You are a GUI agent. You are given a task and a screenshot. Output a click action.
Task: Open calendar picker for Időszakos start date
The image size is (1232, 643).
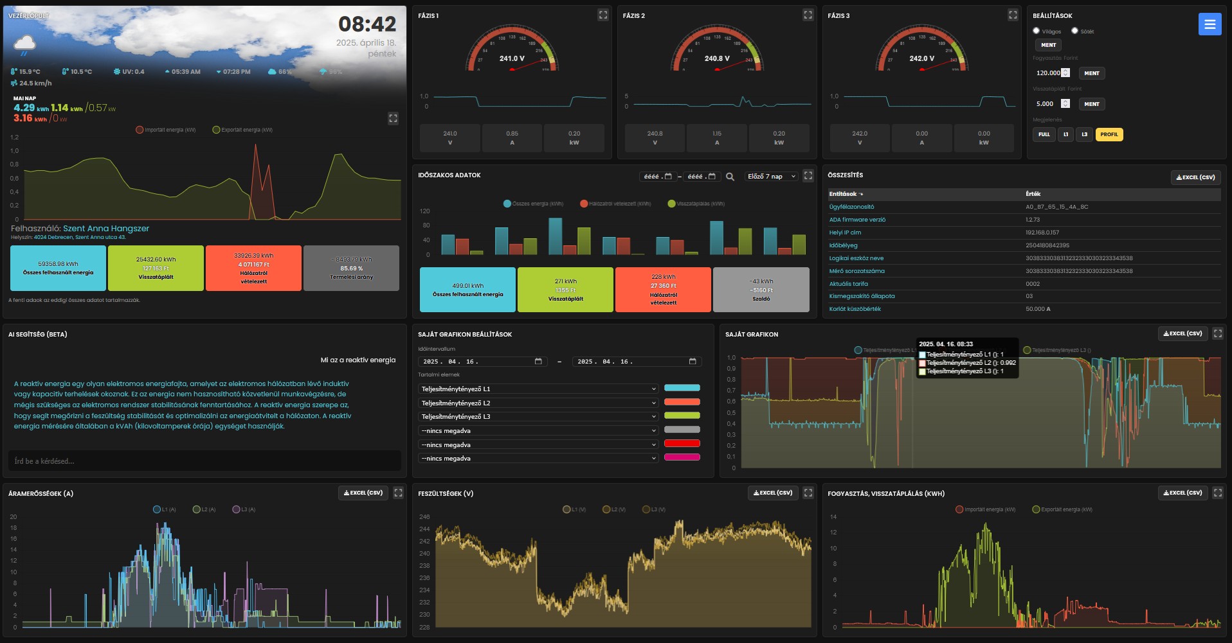(x=668, y=177)
